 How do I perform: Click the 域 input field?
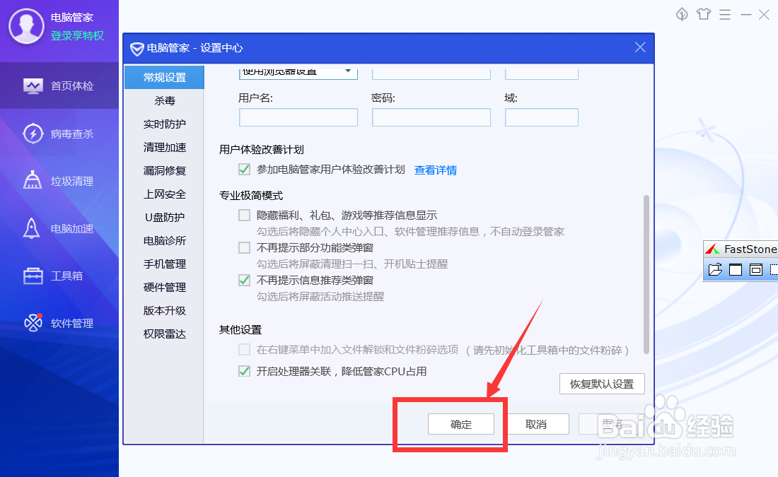(x=541, y=117)
